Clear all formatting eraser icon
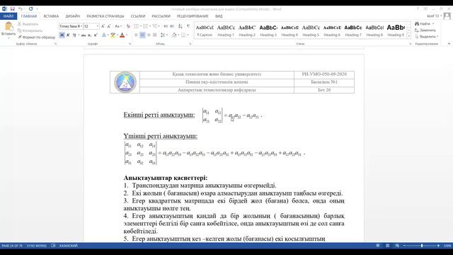The width and height of the screenshot is (453, 255). pyautogui.click(x=128, y=26)
